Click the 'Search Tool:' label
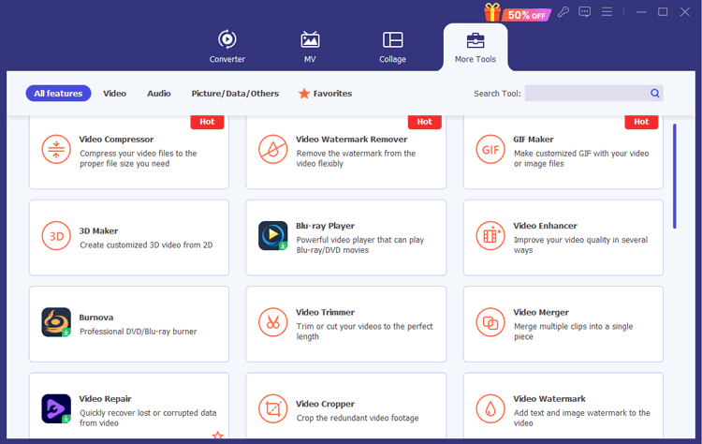702x444 pixels. 497,93
